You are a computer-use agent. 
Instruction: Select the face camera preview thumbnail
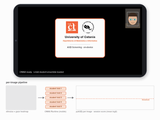(x=133, y=18)
